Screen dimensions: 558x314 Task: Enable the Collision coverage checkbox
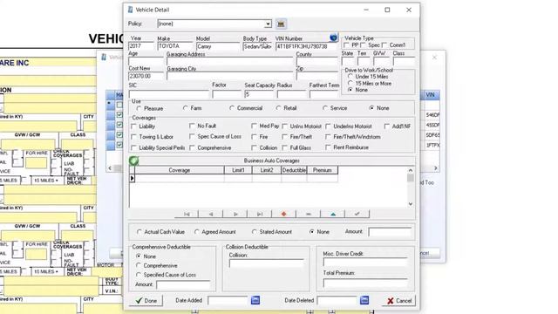point(254,147)
